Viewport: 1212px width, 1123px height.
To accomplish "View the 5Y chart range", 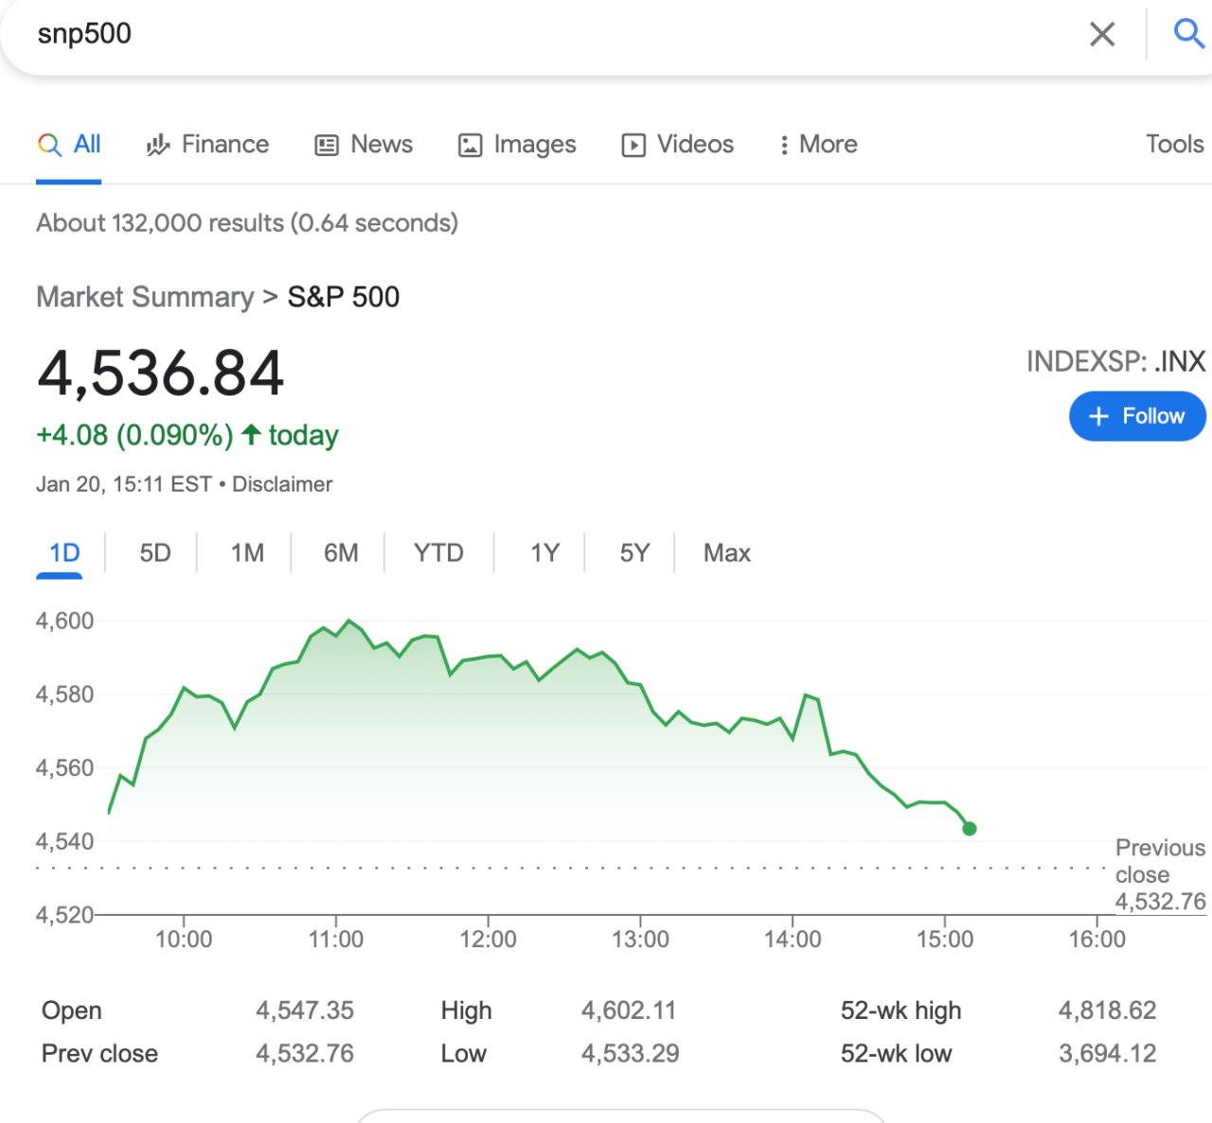I will pos(634,553).
